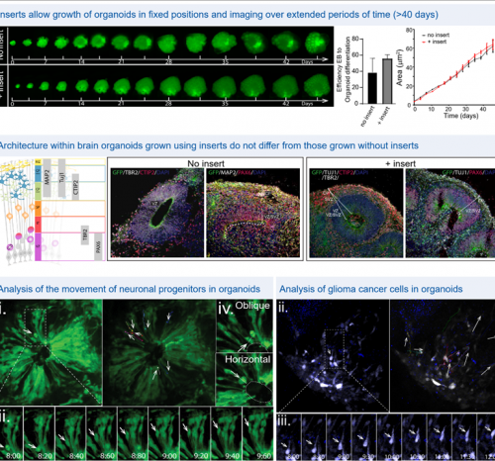Click the '+ insert' immunostaining panel title
The image size is (495, 461).
coord(400,163)
